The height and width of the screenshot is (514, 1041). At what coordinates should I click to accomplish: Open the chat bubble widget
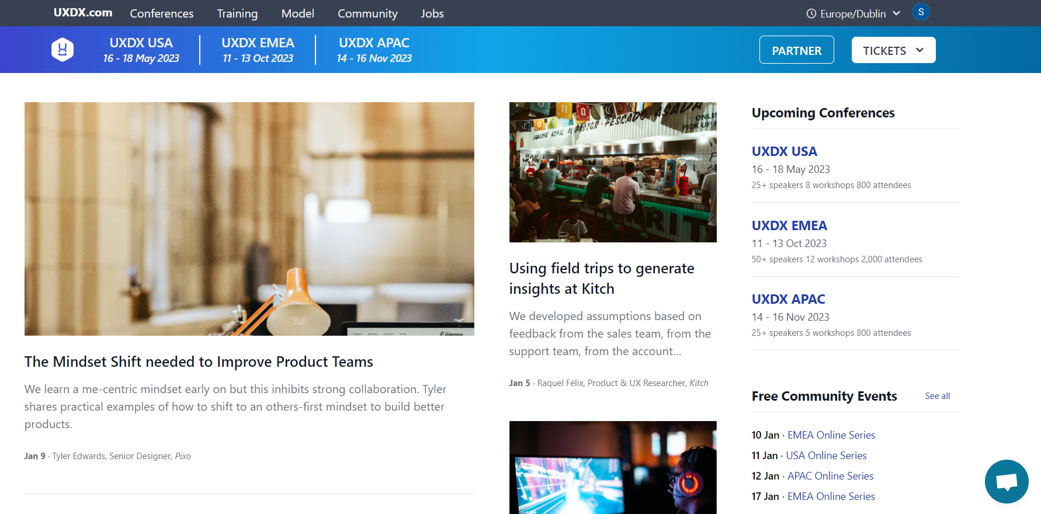[1007, 481]
